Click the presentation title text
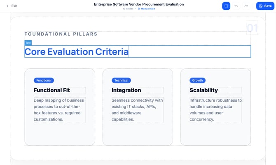 click(x=139, y=4)
